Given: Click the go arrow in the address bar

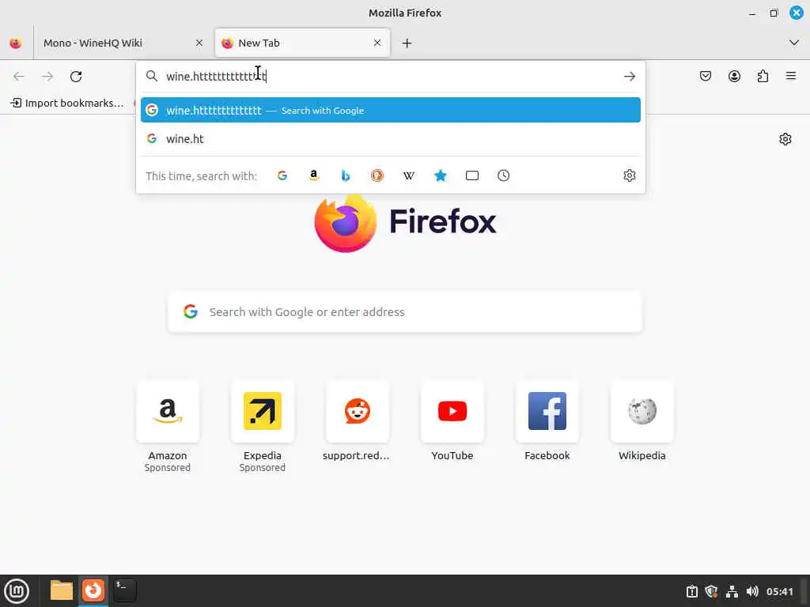Looking at the screenshot, I should click(629, 77).
